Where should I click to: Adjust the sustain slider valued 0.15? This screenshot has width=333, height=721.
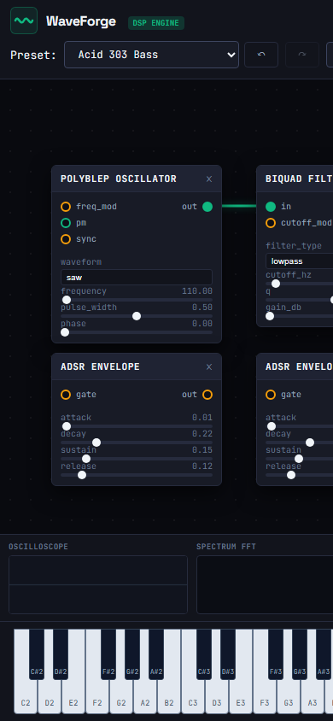click(137, 459)
